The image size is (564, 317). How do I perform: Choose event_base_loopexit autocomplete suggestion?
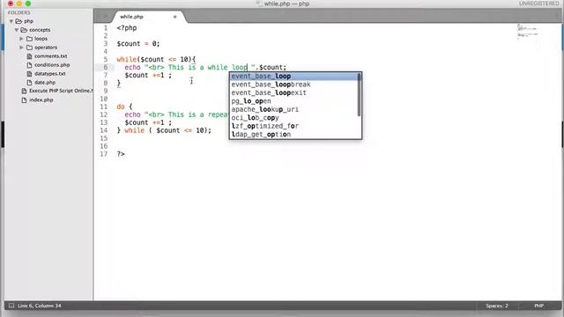coord(293,92)
